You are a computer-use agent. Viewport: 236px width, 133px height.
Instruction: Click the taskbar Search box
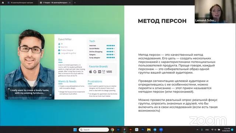pyautogui.click(x=94, y=130)
